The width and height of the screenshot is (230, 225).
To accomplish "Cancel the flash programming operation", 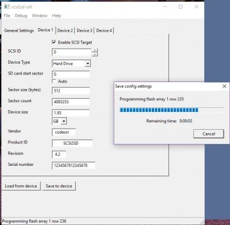I will tap(209, 134).
